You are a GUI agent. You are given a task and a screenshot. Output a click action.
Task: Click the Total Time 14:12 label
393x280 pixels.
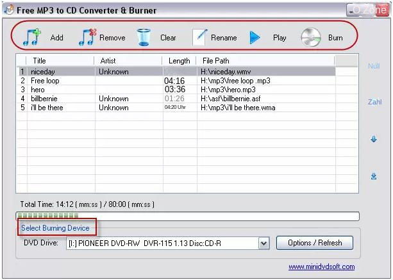(87, 204)
